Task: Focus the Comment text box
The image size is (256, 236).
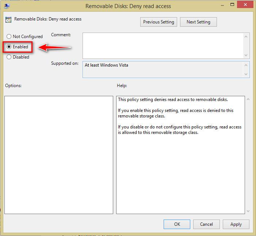Action: (163, 45)
